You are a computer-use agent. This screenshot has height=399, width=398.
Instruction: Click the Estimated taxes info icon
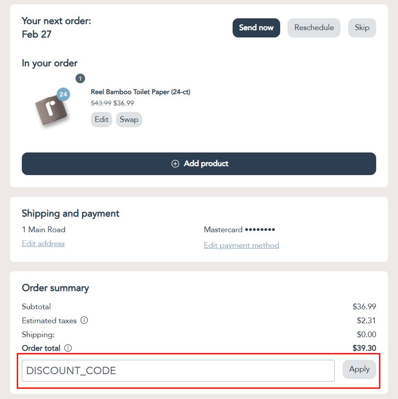(x=84, y=320)
